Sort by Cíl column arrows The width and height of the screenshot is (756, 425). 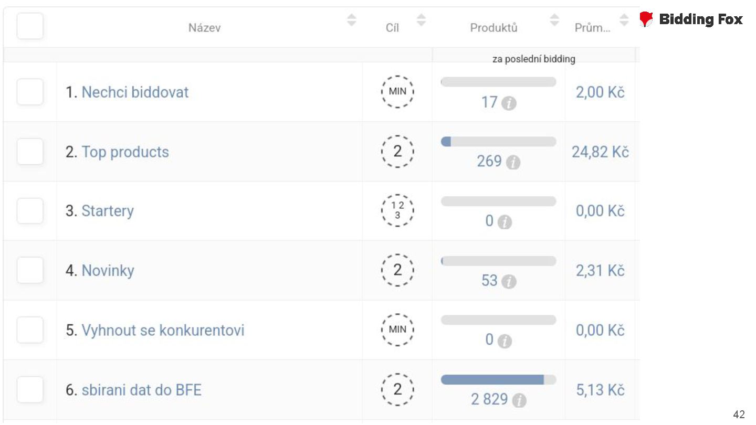tap(421, 20)
